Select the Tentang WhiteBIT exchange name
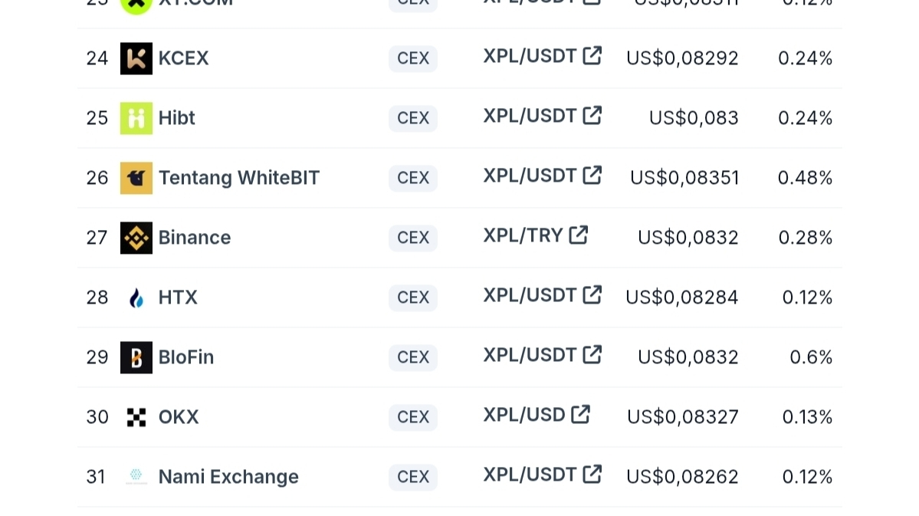This screenshot has width=919, height=516. pyautogui.click(x=238, y=178)
